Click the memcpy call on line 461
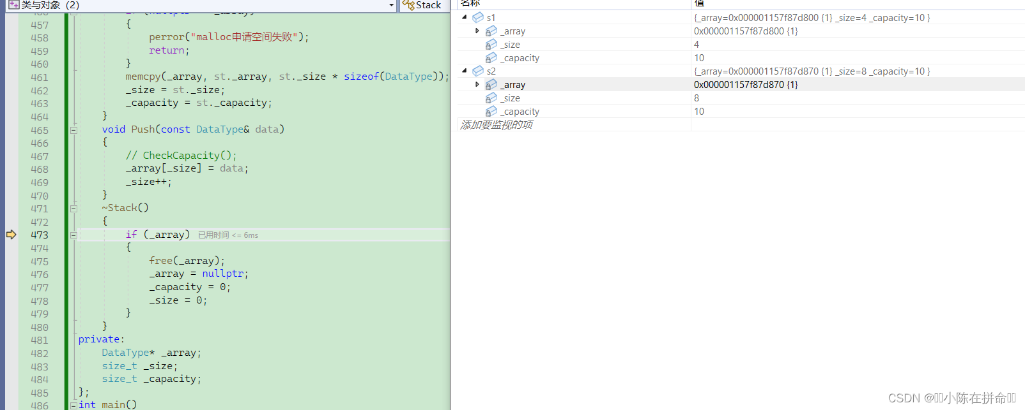 click(287, 77)
